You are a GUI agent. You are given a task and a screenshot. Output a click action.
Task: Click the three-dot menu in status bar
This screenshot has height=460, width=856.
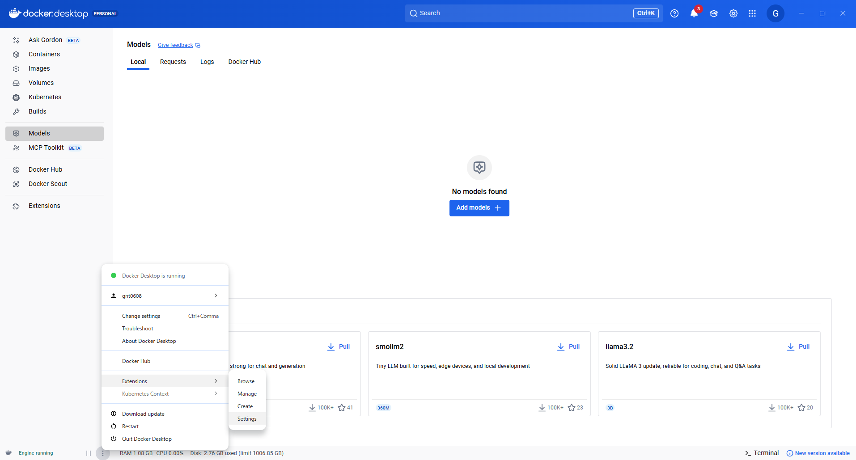pos(103,453)
